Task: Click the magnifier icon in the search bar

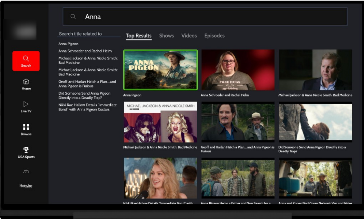Action: 73,17
